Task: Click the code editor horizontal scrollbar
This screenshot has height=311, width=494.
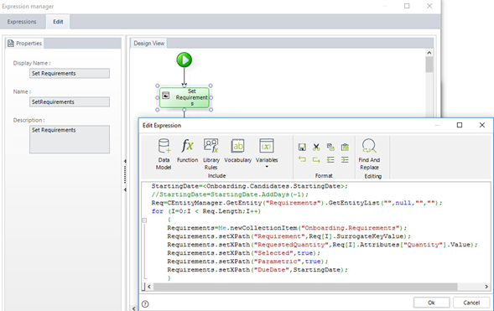Action: (x=305, y=287)
